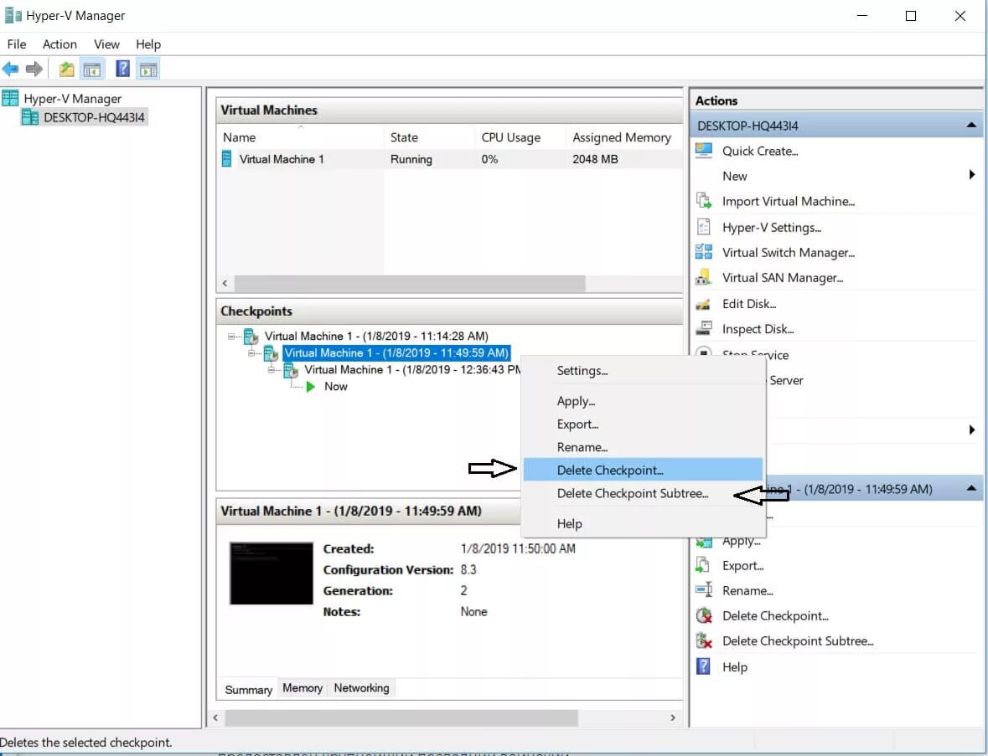Click the Edit Disk icon
The image size is (988, 756).
tap(704, 303)
